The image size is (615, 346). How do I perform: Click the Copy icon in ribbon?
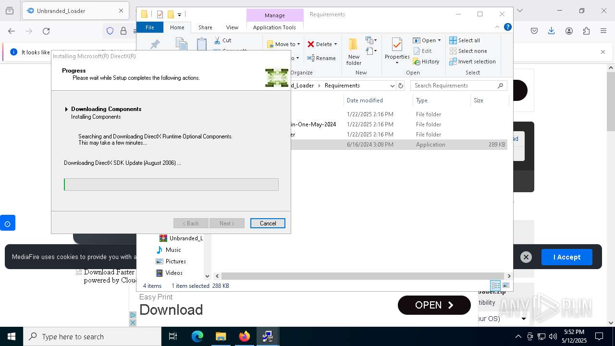tap(182, 44)
